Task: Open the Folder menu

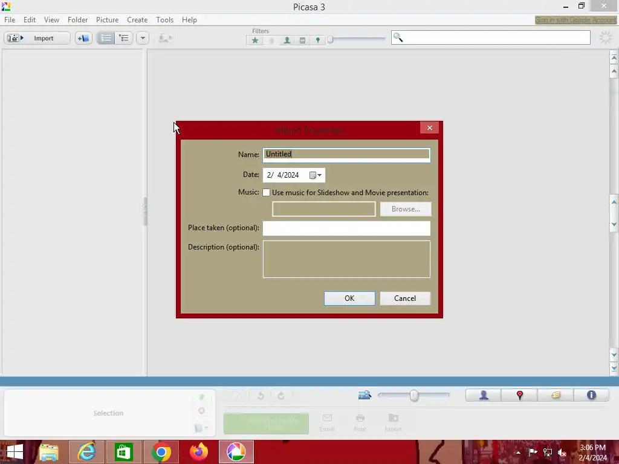Action: coord(77,20)
